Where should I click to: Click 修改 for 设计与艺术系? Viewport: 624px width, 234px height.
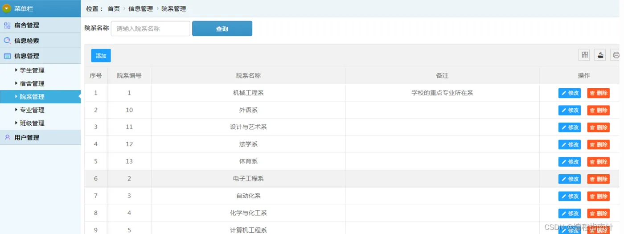coord(570,127)
